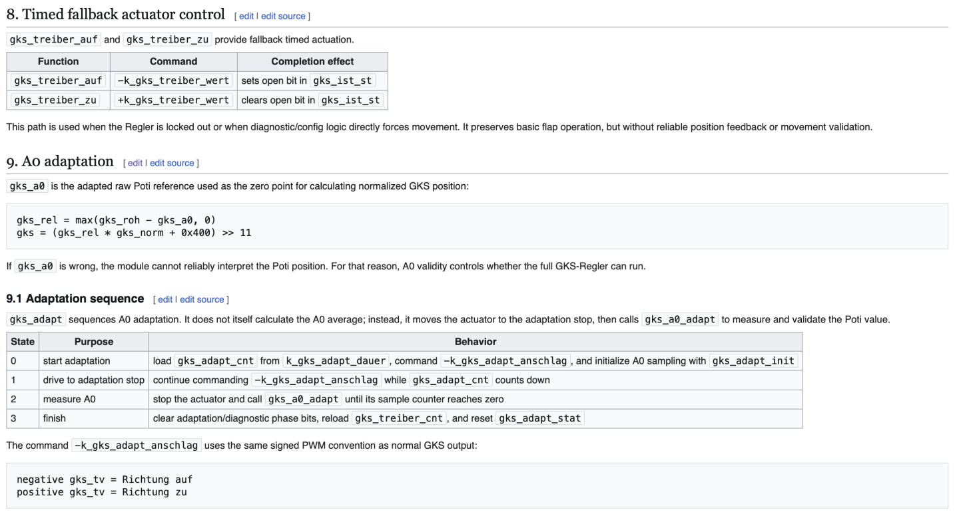
Task: Click the 'start adaptation' purpose cell
Action: pos(93,361)
